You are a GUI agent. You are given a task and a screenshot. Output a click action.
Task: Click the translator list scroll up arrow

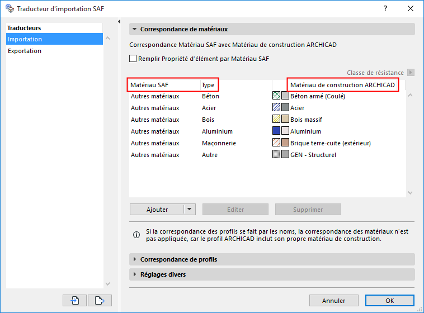click(x=107, y=38)
